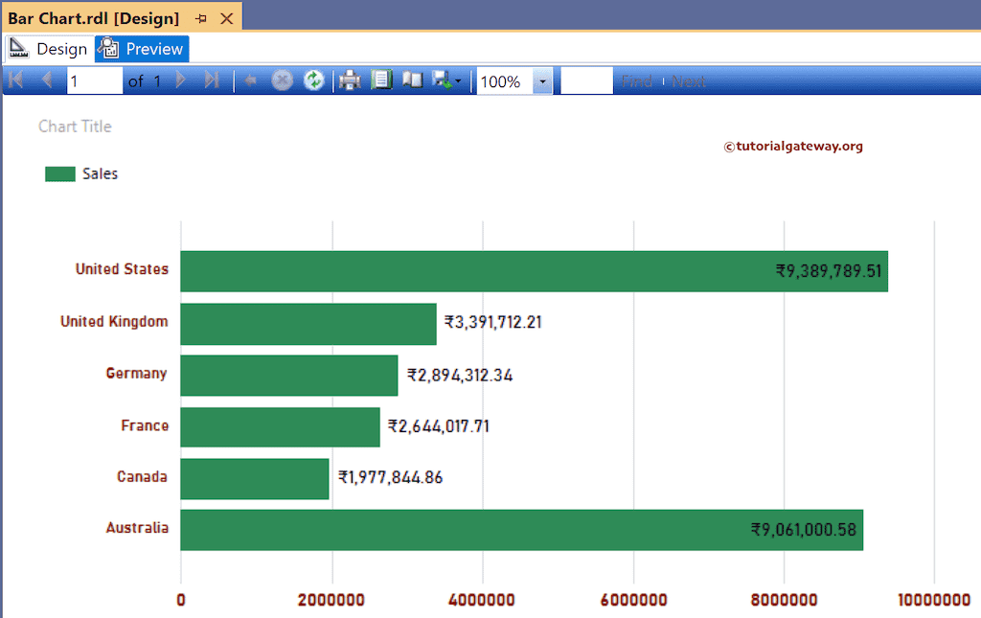Select the Bar Chart.rdl document tab
981x618 pixels.
point(96,17)
